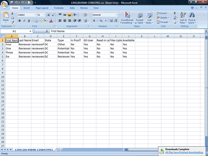208x156 pixels.
Task: Toggle Italic formatting
Action: (x=24, y=21)
